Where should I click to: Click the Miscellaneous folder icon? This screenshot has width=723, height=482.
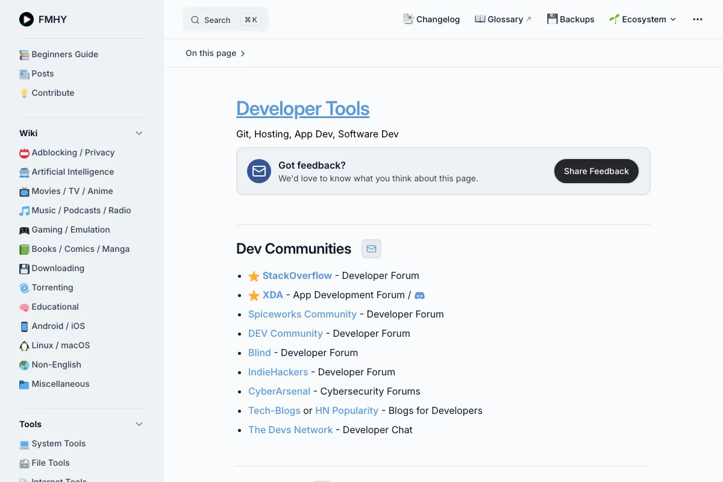24,384
